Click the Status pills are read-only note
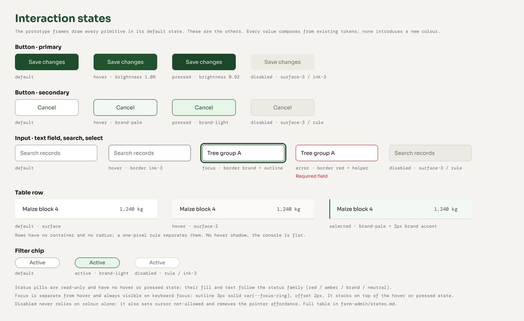 [203, 287]
